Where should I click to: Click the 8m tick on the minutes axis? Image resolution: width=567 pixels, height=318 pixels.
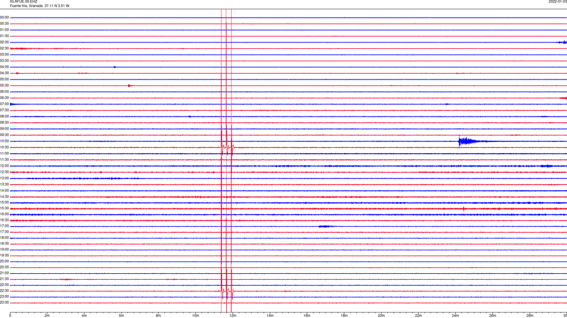point(158,316)
